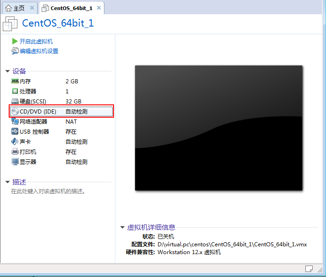Select the 打印机 device label
The height and width of the screenshot is (277, 326).
click(28, 152)
